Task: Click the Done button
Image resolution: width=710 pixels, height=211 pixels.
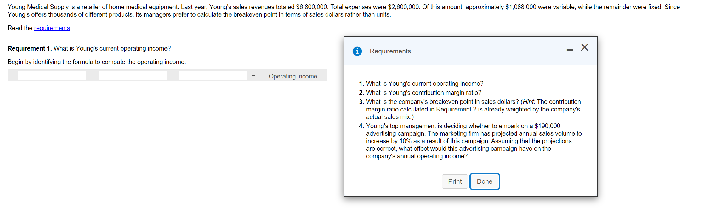Action: [484, 181]
